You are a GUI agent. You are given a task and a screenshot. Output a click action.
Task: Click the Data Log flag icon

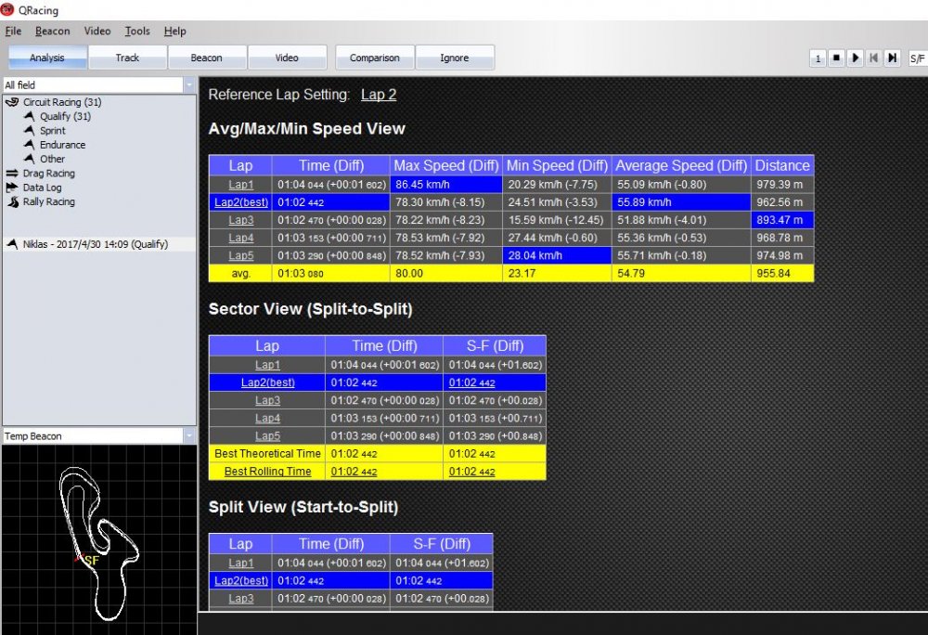pyautogui.click(x=13, y=188)
